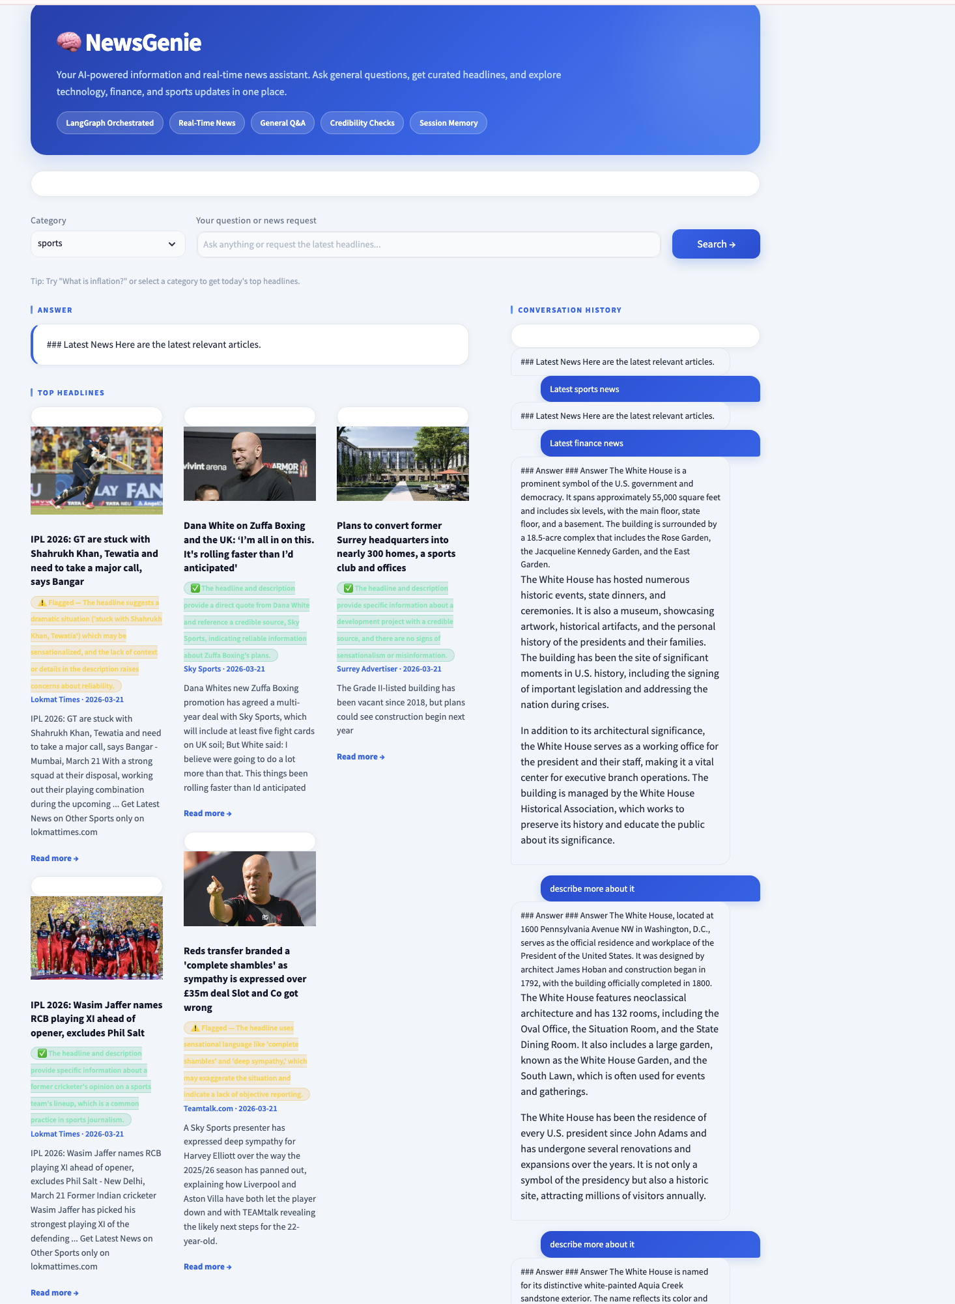Open the Liverpool manager pointing thumbnail

249,888
